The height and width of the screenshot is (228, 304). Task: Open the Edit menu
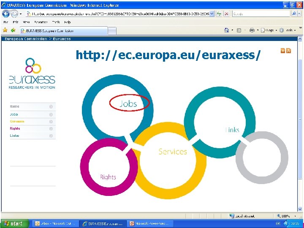coord(15,22)
